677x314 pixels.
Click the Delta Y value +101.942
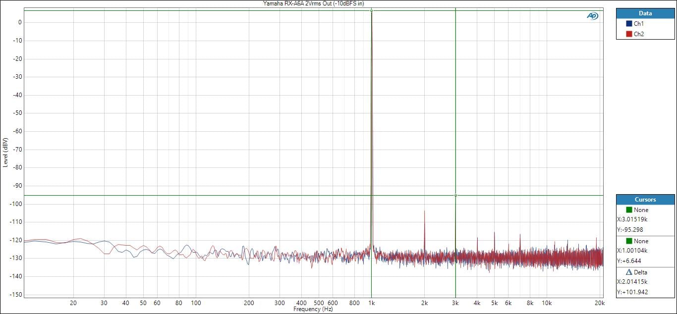pyautogui.click(x=634, y=292)
